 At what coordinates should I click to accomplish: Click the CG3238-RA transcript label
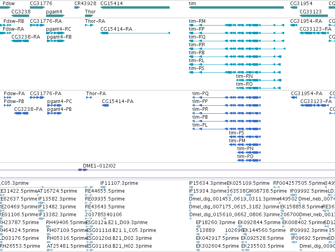tap(26, 37)
